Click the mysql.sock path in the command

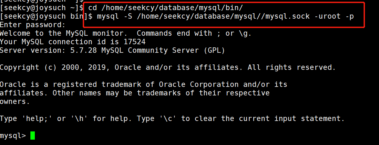pos(288,16)
